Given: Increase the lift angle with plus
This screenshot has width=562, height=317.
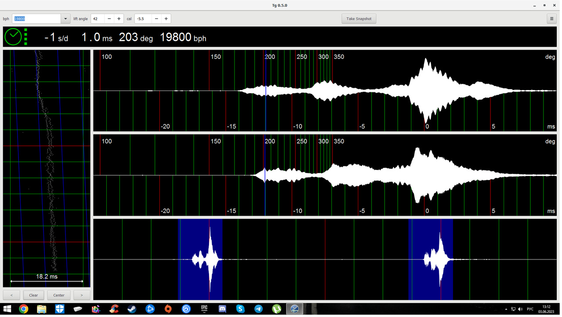Looking at the screenshot, I should click(119, 19).
